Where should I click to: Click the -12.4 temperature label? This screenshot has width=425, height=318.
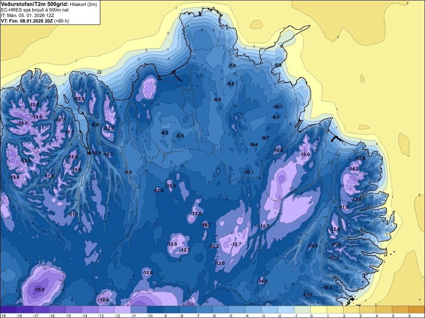pyautogui.click(x=158, y=190)
